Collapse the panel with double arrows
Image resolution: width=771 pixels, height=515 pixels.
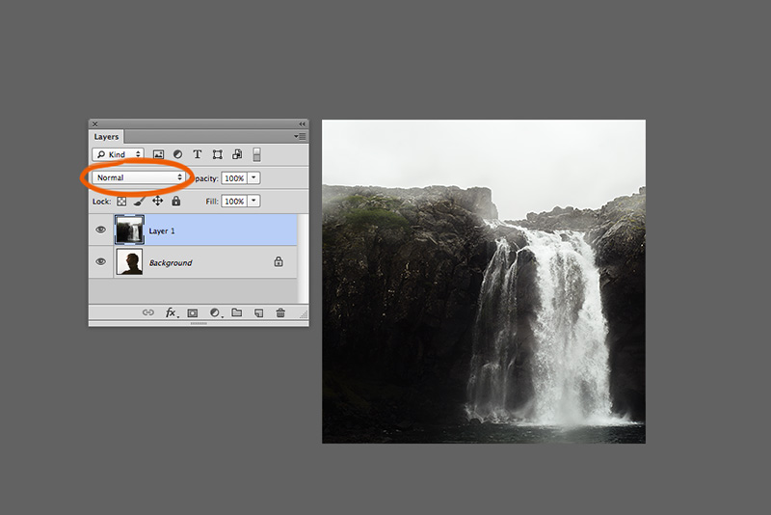[302, 124]
